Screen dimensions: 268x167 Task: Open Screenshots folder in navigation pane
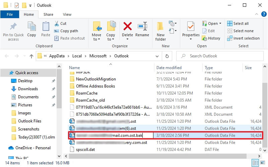pyautogui.click(x=28, y=129)
